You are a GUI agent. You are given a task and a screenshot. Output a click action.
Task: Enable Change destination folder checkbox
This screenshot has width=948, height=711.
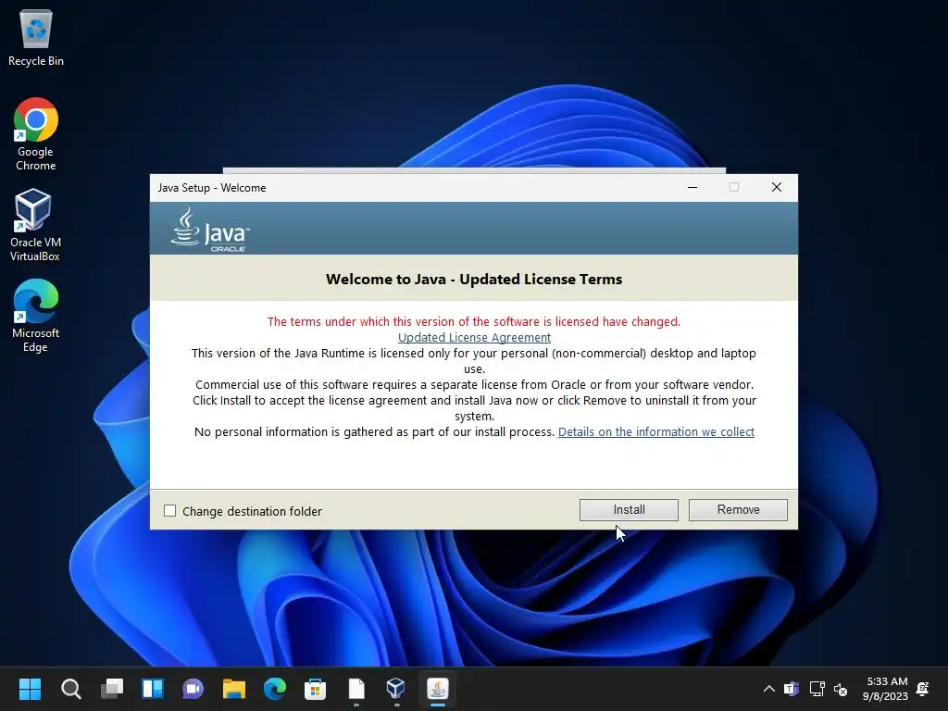pos(170,511)
